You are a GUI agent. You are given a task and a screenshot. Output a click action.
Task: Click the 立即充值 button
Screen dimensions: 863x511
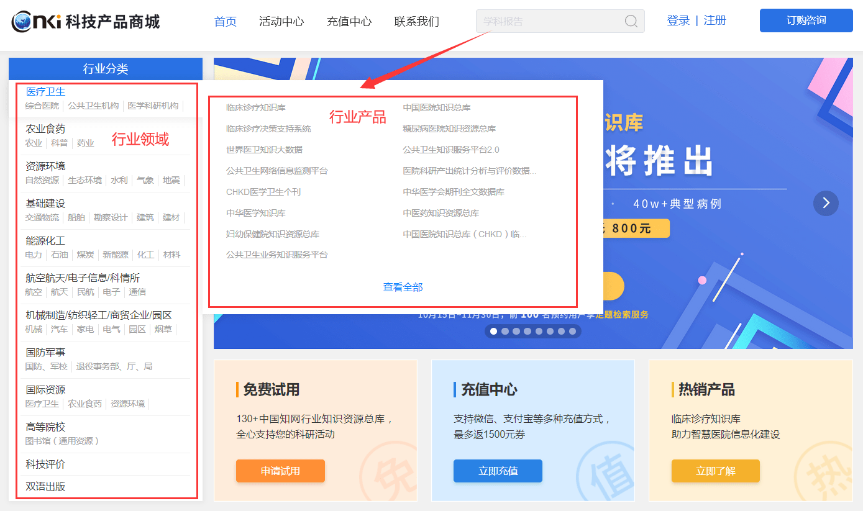pyautogui.click(x=498, y=471)
